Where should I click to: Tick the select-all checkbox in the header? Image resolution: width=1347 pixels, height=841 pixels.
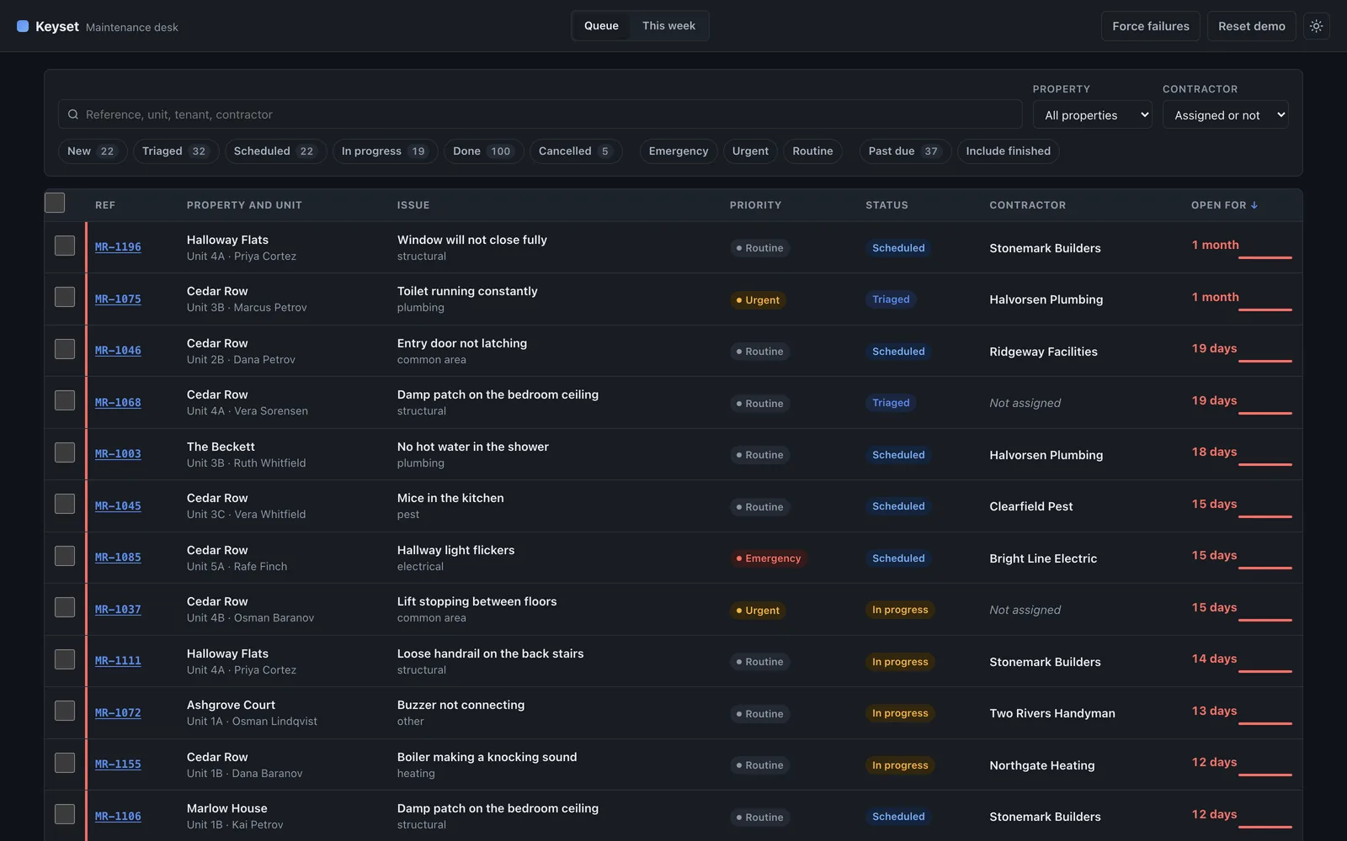point(55,203)
